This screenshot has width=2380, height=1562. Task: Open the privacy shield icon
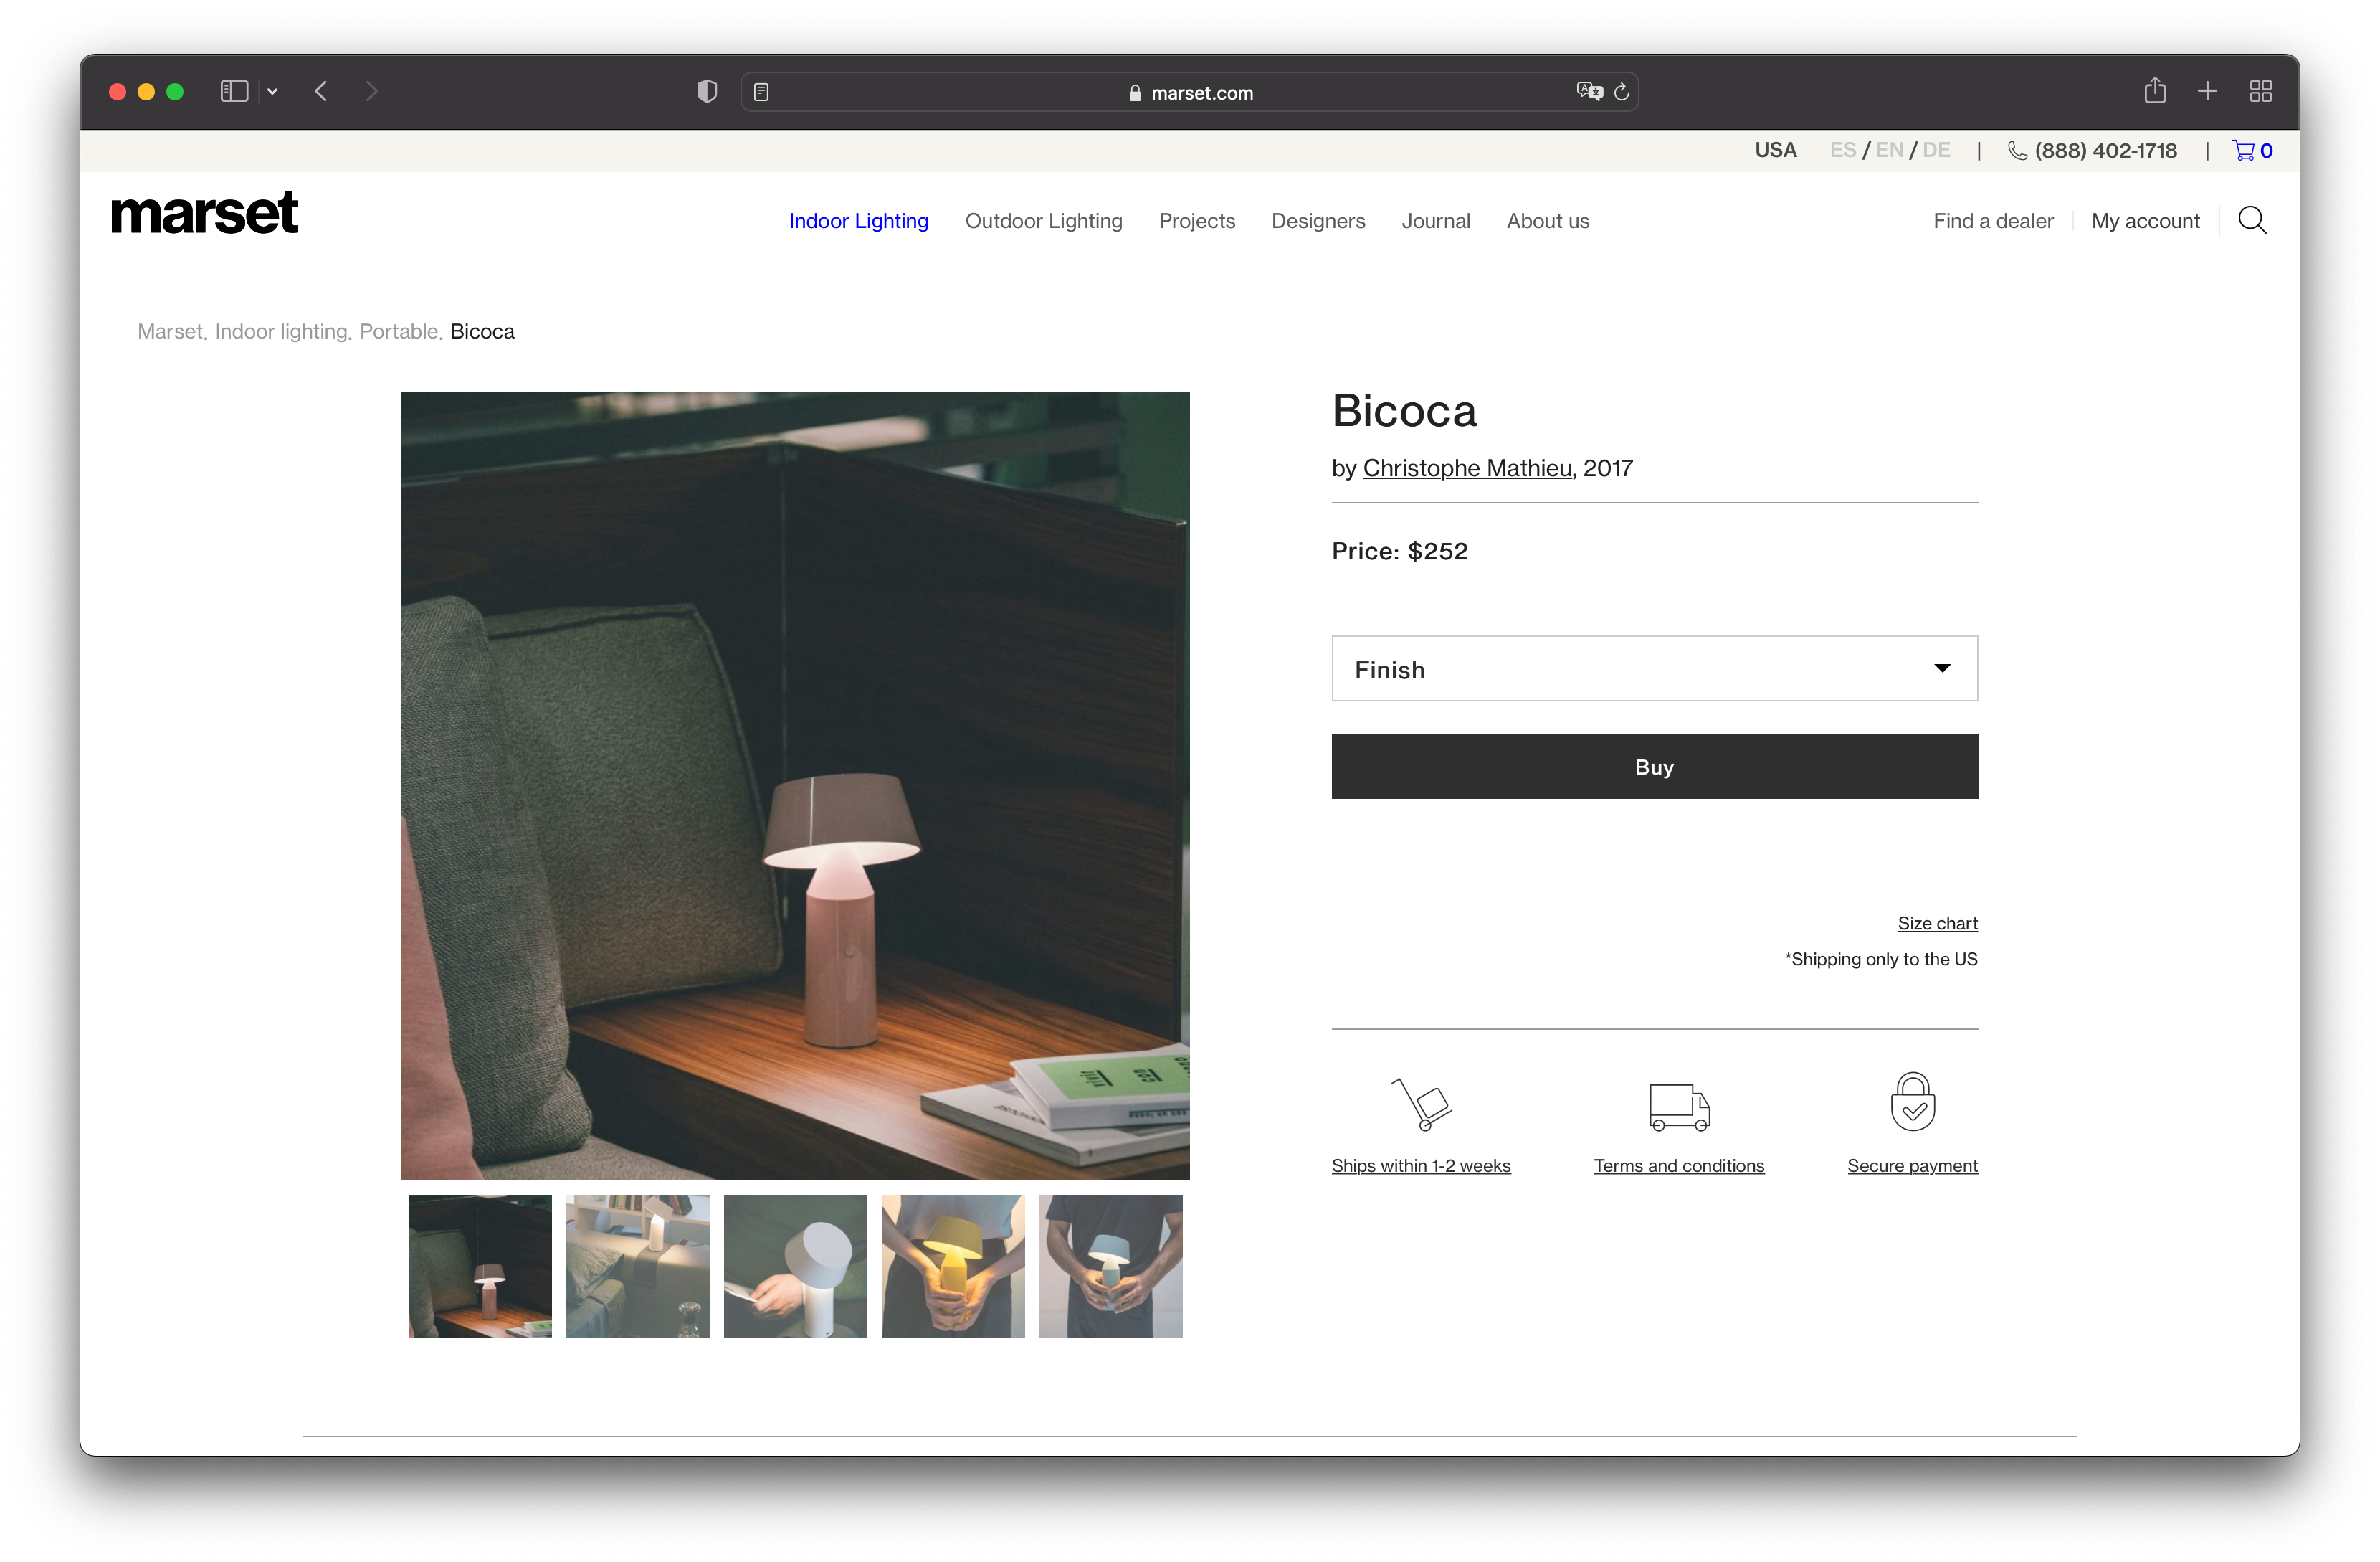click(x=707, y=92)
